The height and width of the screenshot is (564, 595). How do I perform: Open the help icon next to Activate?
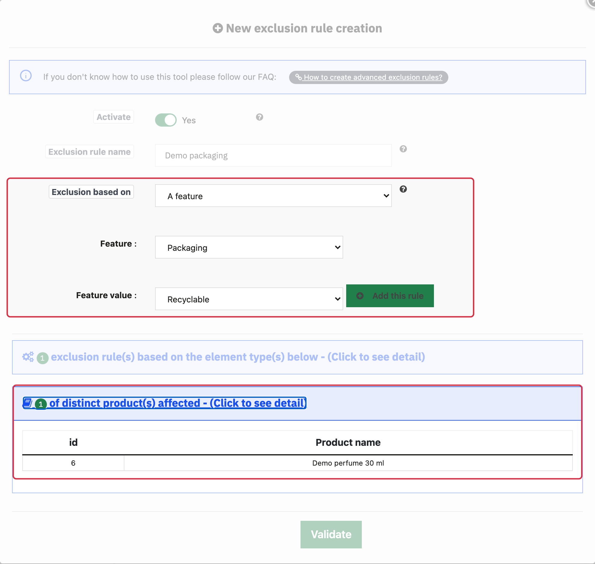click(x=260, y=117)
